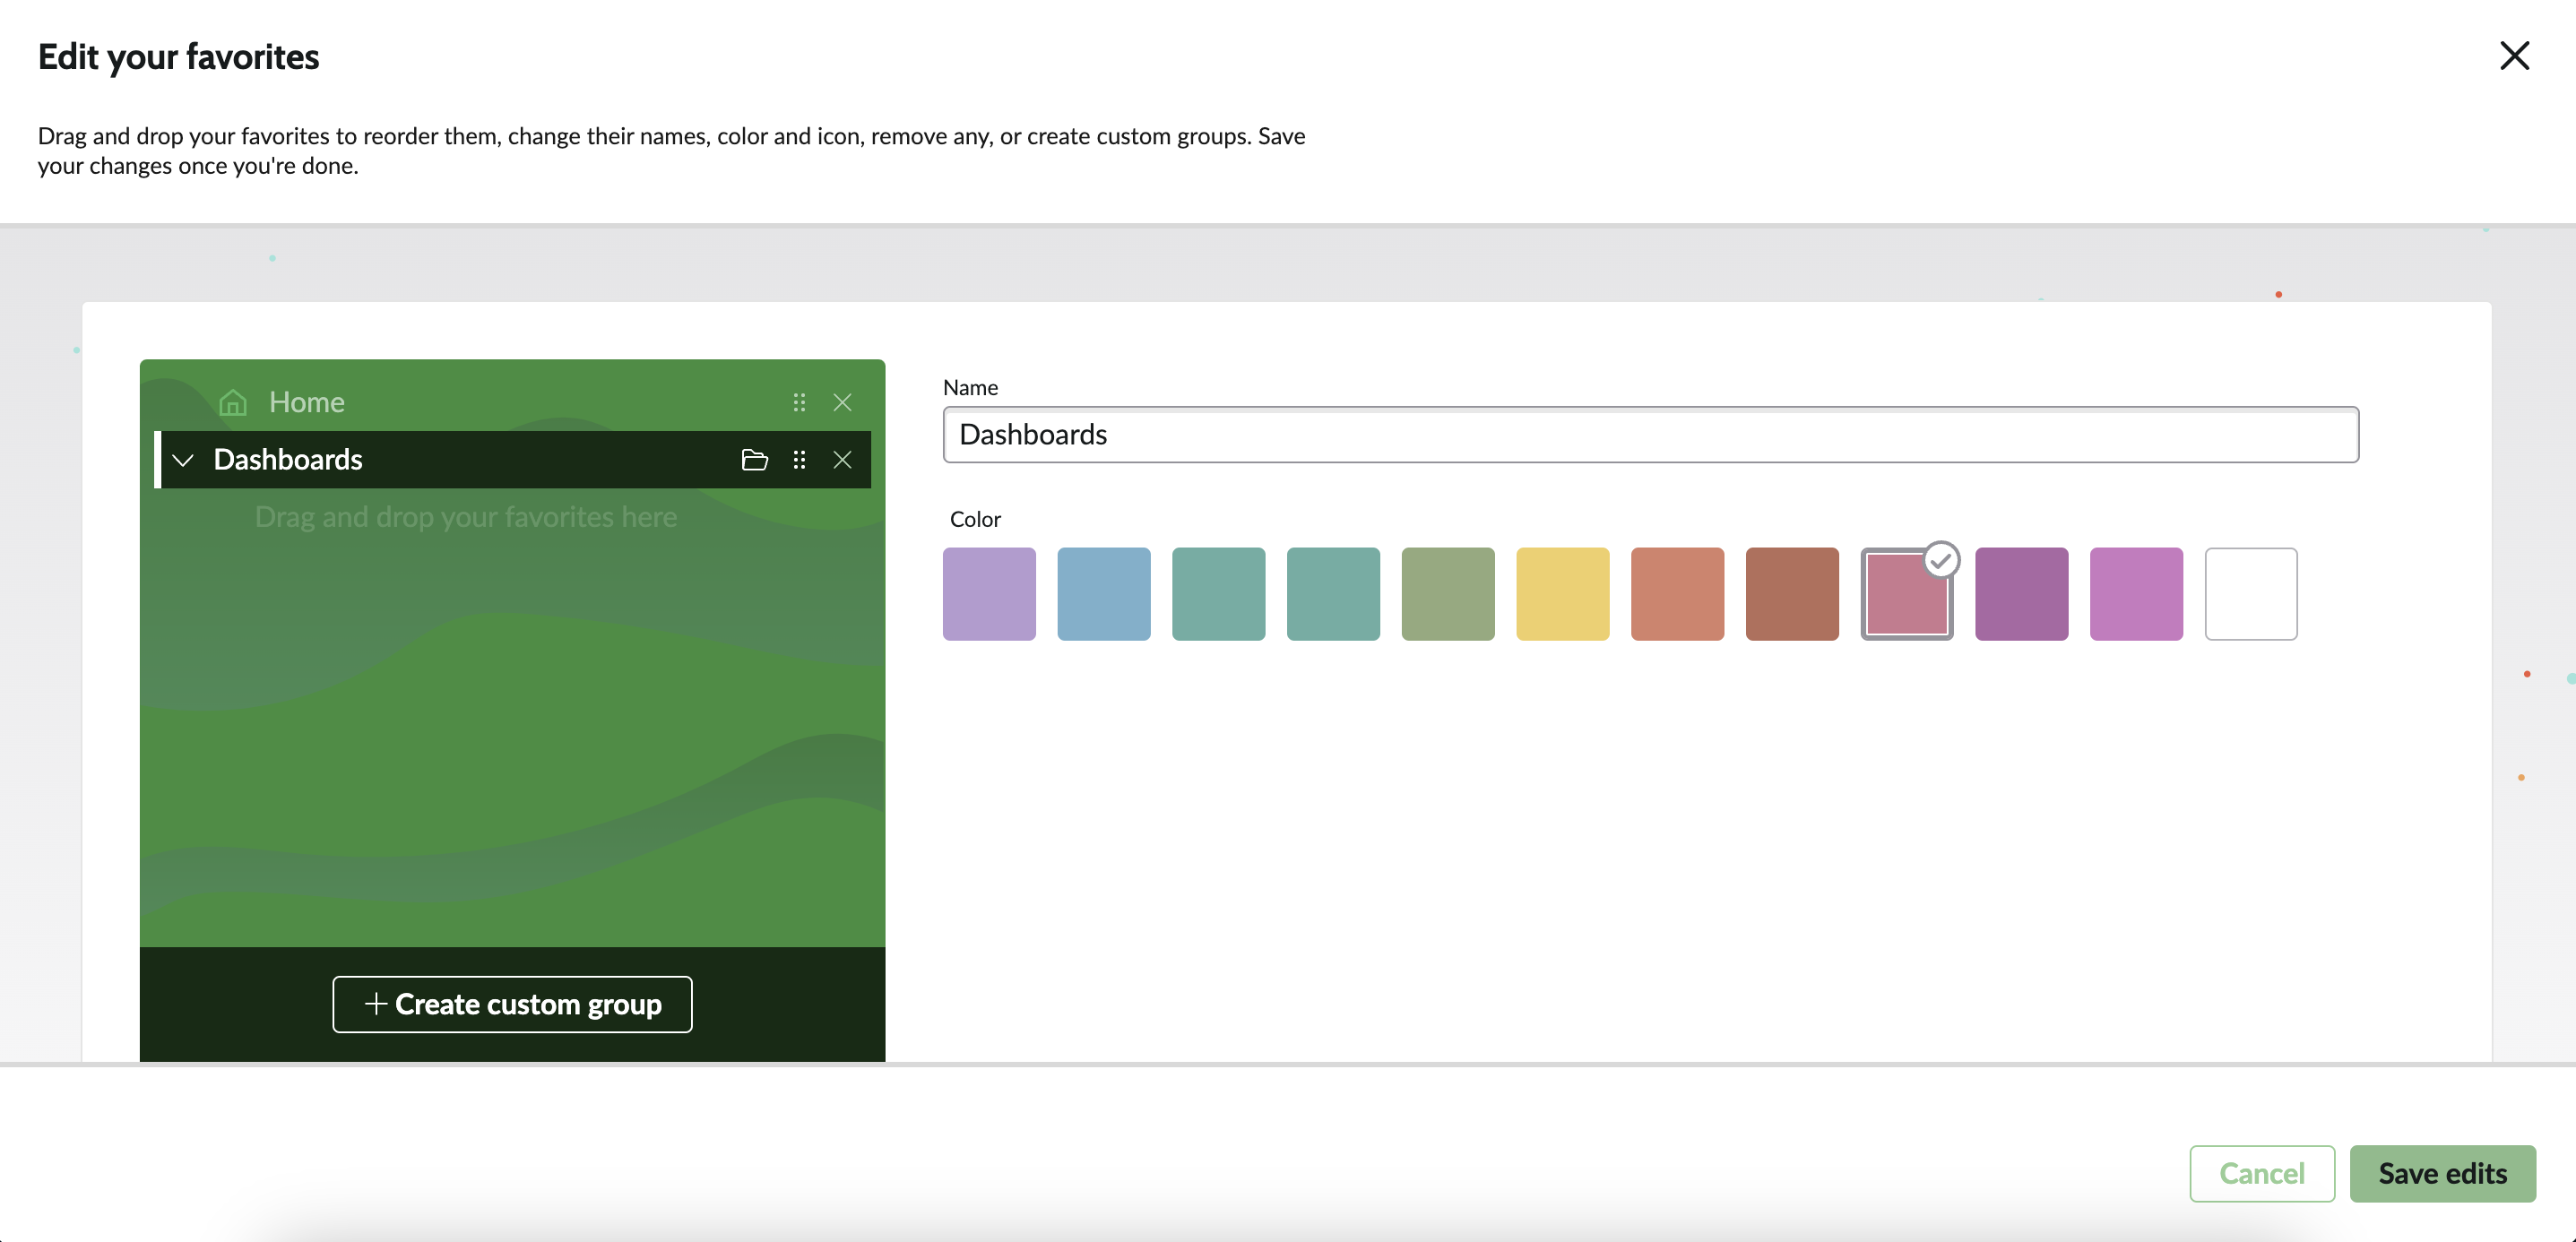Pick the orchid magenta color swatch
The image size is (2576, 1242).
pyautogui.click(x=2136, y=594)
